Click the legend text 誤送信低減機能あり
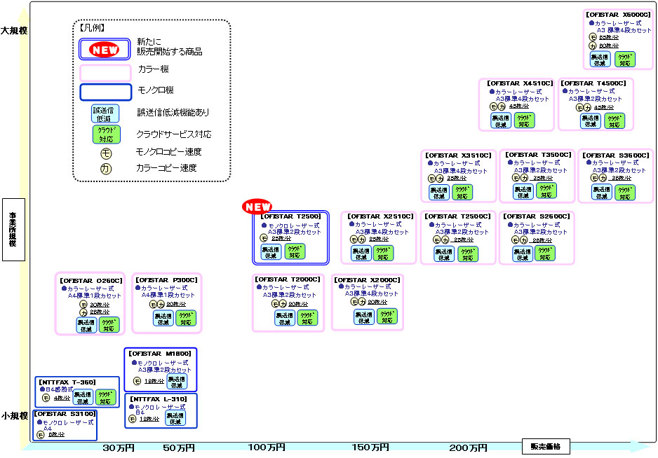658x458 pixels. pos(173,112)
